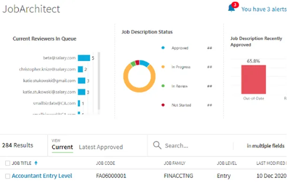Click the smallbizdata@CA.com queue bar
This screenshot has width=287, height=186.
point(79,103)
